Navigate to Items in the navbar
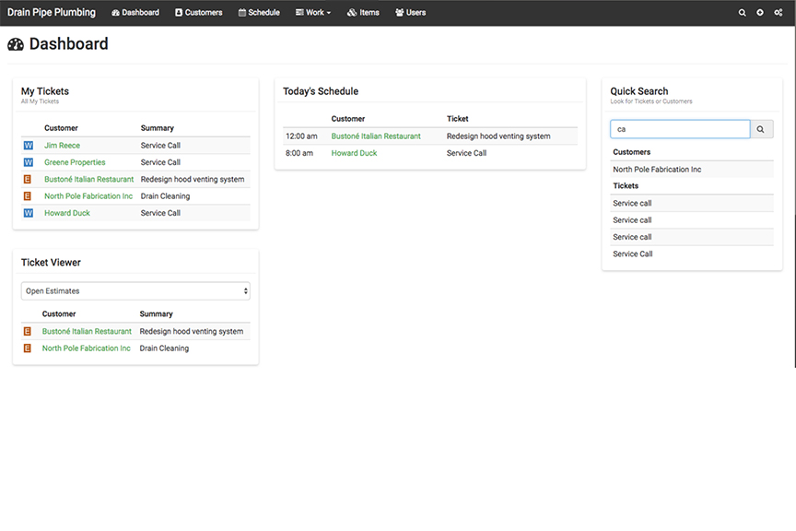The image size is (796, 531). click(x=363, y=13)
